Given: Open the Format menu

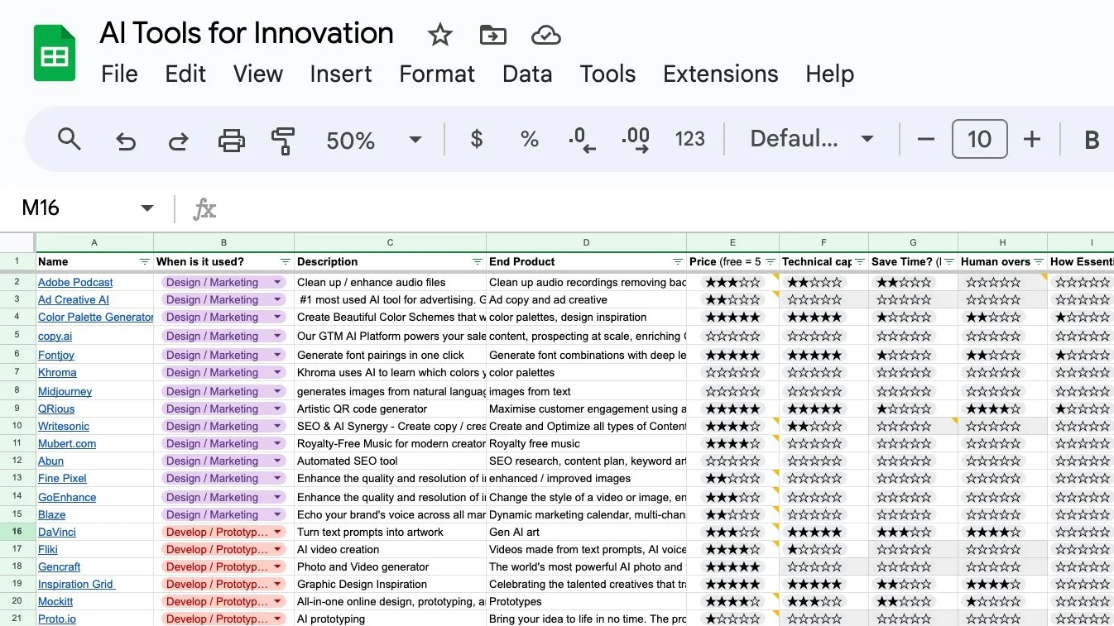Looking at the screenshot, I should [437, 74].
